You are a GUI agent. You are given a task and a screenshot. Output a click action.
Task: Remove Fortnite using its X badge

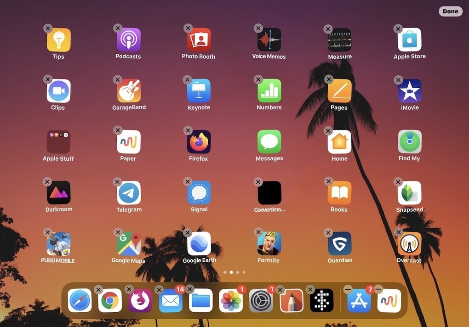pos(258,232)
